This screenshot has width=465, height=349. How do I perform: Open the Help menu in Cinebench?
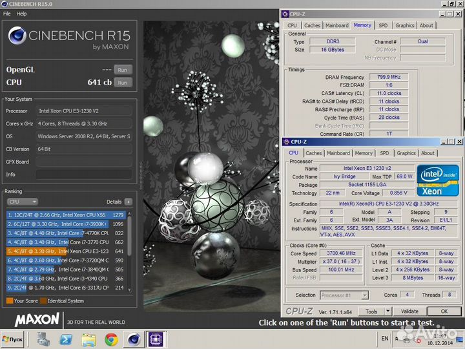tap(21, 14)
